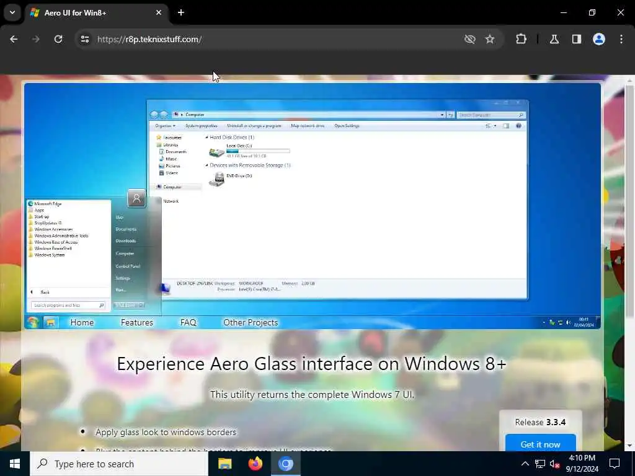Click the folder icon in page taskbar
Viewport: 635px width, 476px height.
51,322
